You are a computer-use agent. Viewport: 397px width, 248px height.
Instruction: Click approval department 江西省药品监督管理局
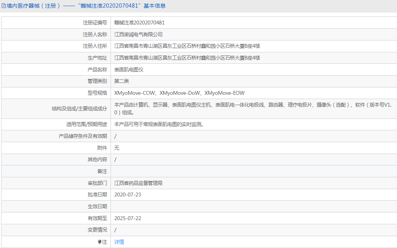click(x=138, y=183)
